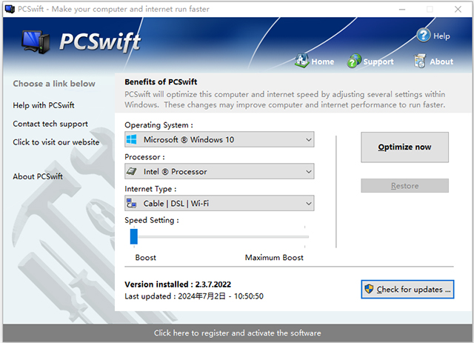The width and height of the screenshot is (474, 343).
Task: Expand the Processor dropdown arrow
Action: point(308,172)
